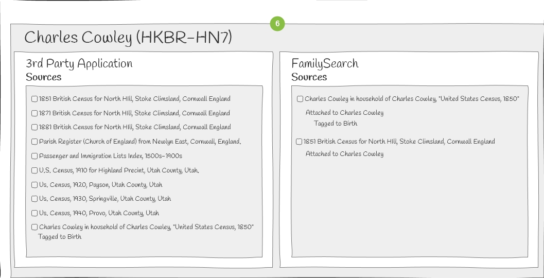
Task: Tick the Us. Census 1940 Provo checkbox
Action: tap(34, 213)
